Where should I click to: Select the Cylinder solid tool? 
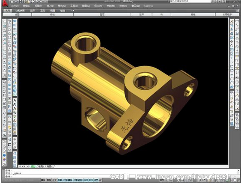pyautogui.click(x=9, y=42)
